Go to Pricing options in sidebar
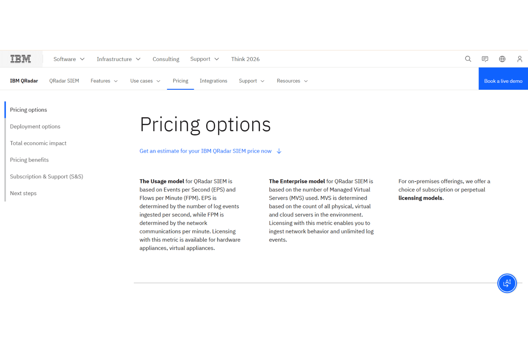 [x=29, y=110]
